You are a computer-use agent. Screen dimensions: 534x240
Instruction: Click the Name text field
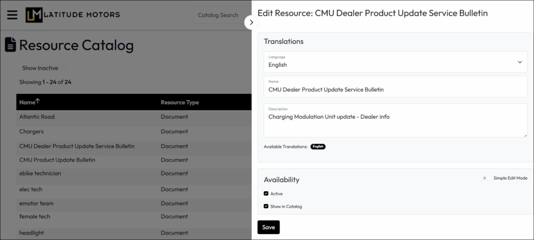pyautogui.click(x=395, y=86)
